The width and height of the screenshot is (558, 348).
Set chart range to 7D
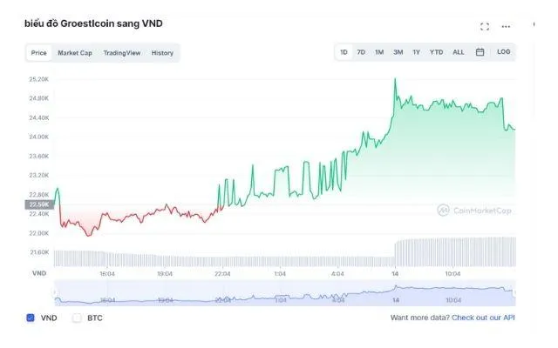pyautogui.click(x=361, y=52)
